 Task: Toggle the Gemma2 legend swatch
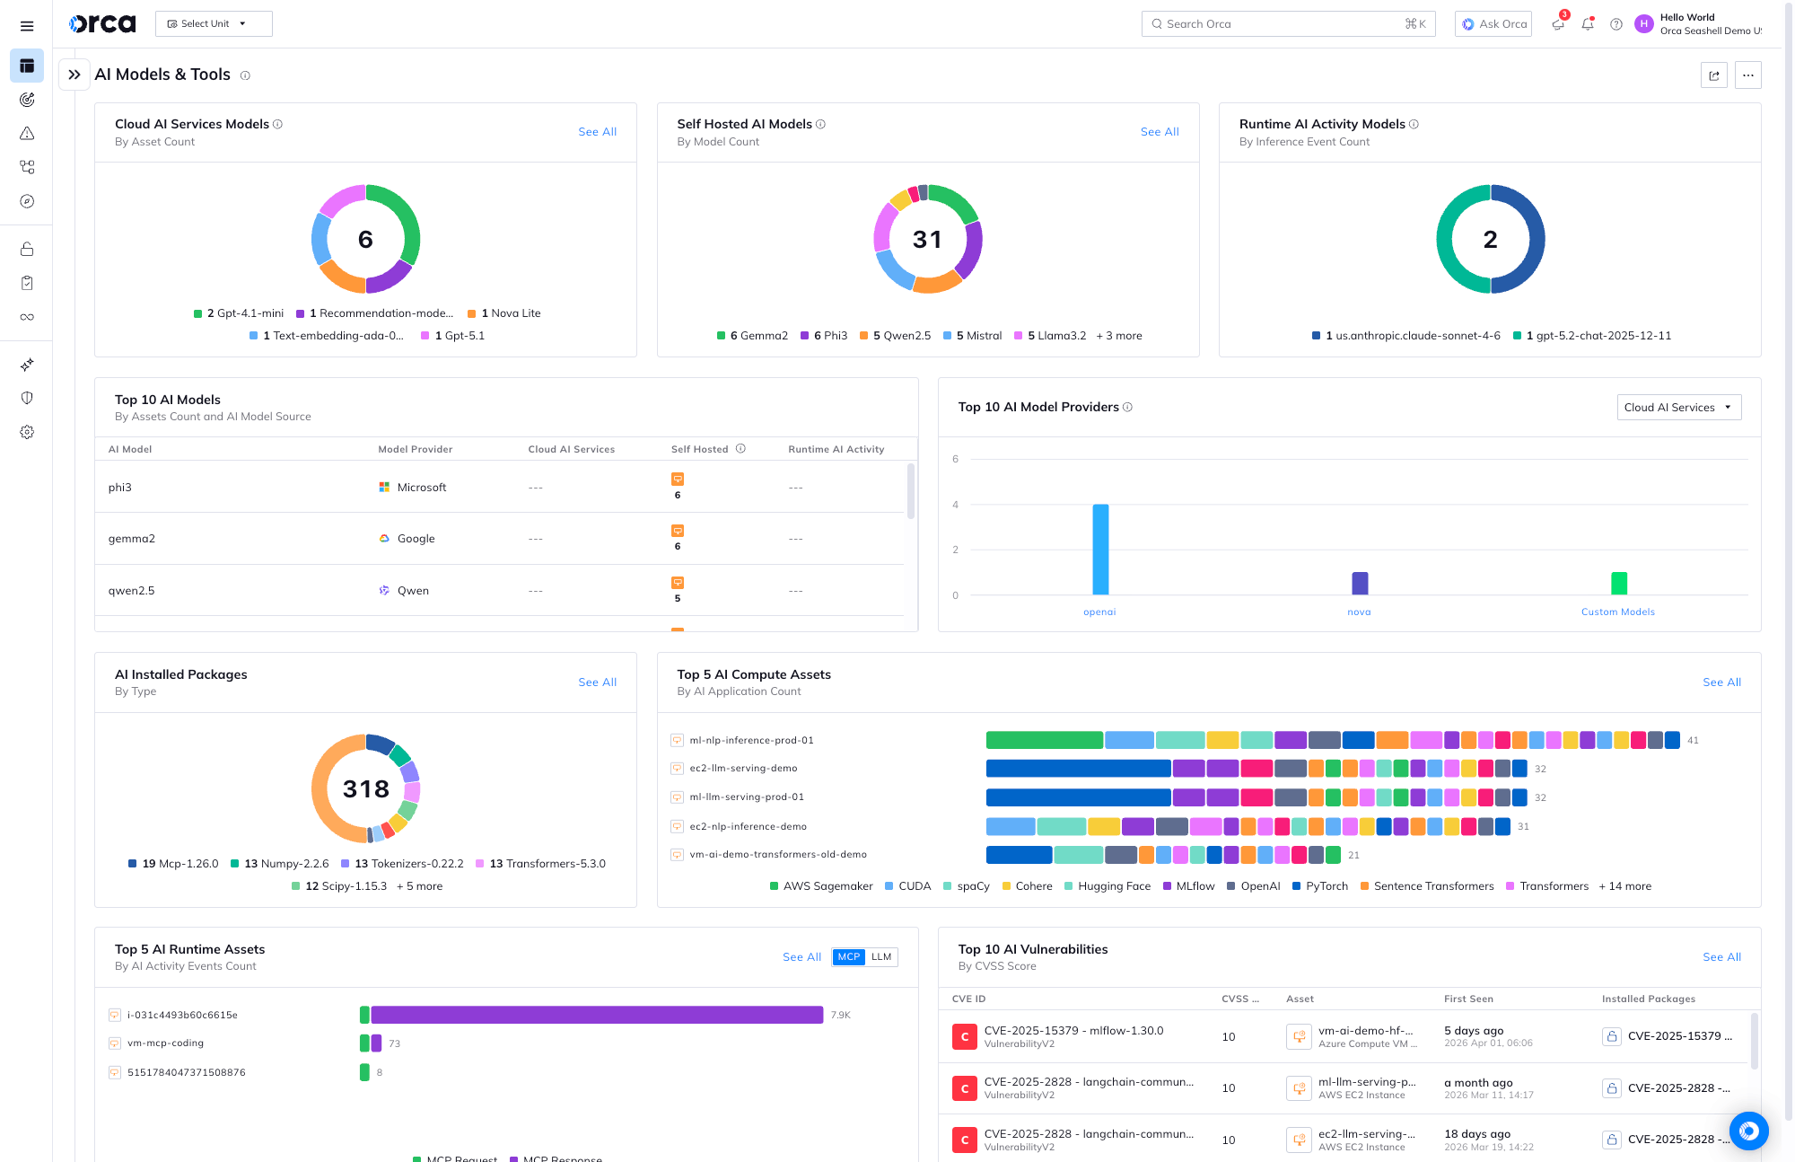point(721,336)
